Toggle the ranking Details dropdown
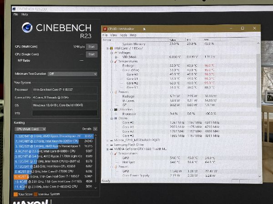 pos(95,129)
